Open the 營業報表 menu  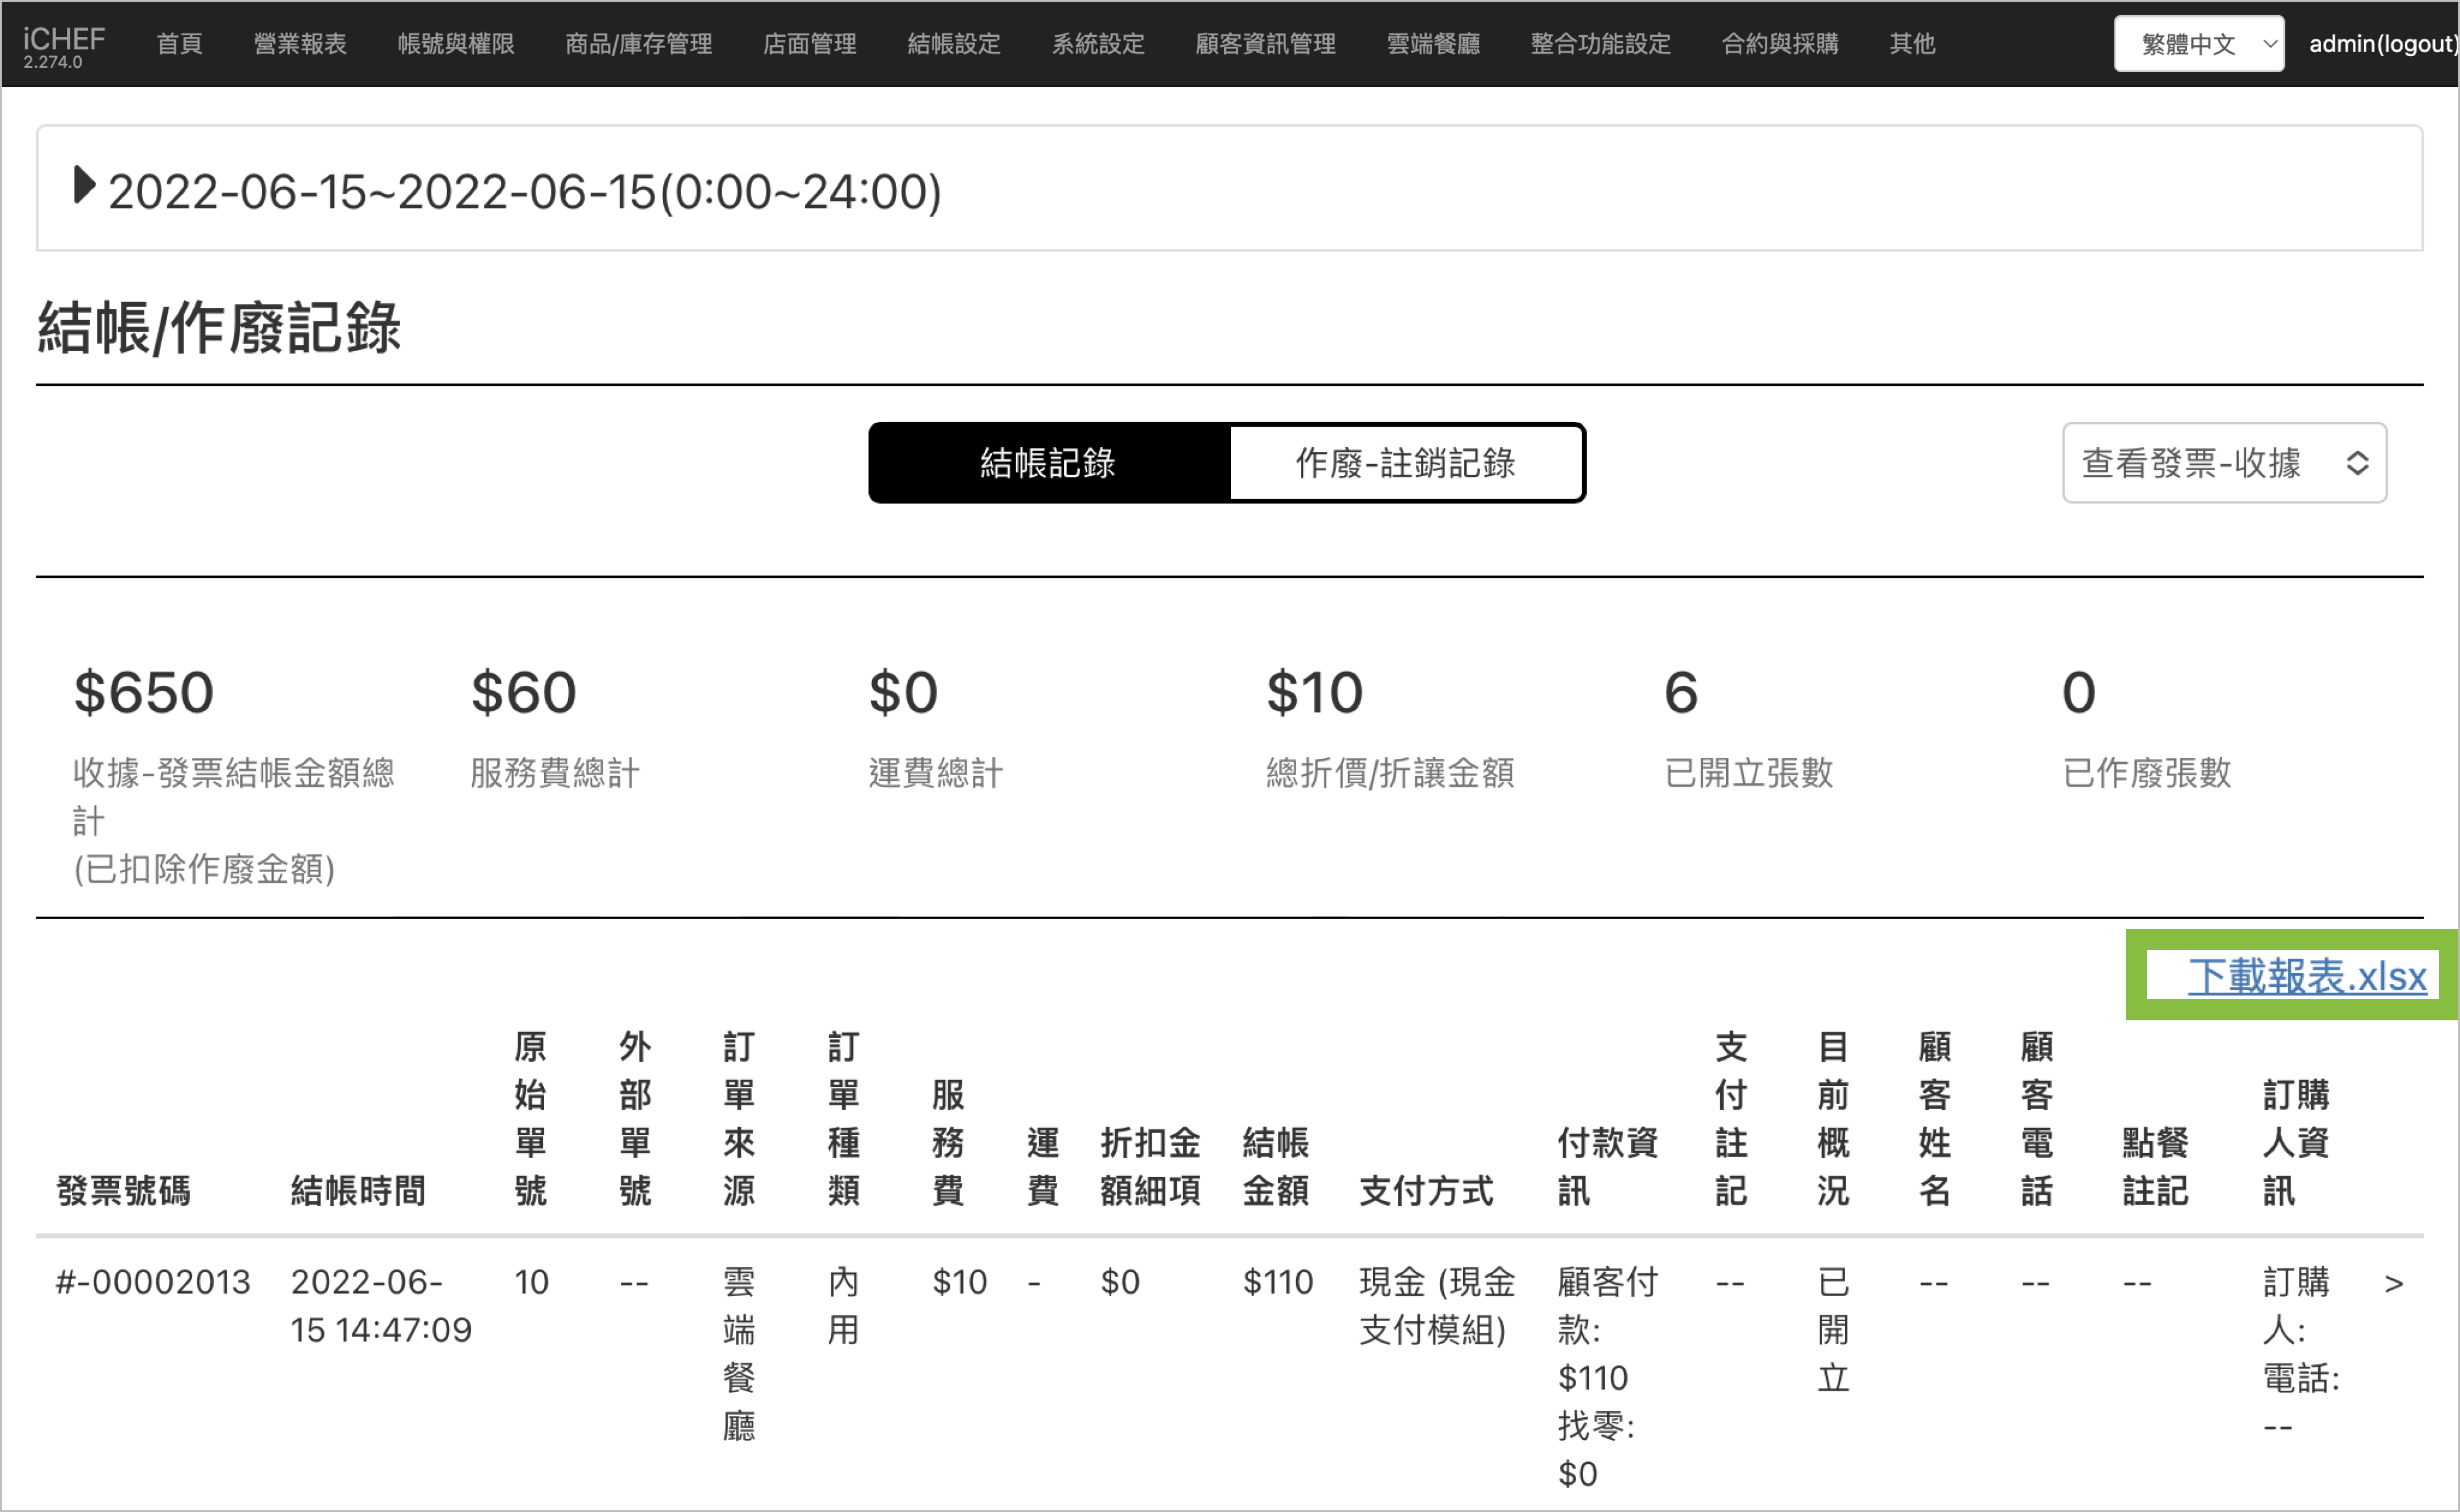(300, 44)
